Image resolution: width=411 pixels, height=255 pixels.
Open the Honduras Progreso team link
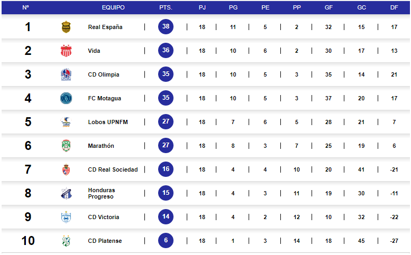(102, 193)
